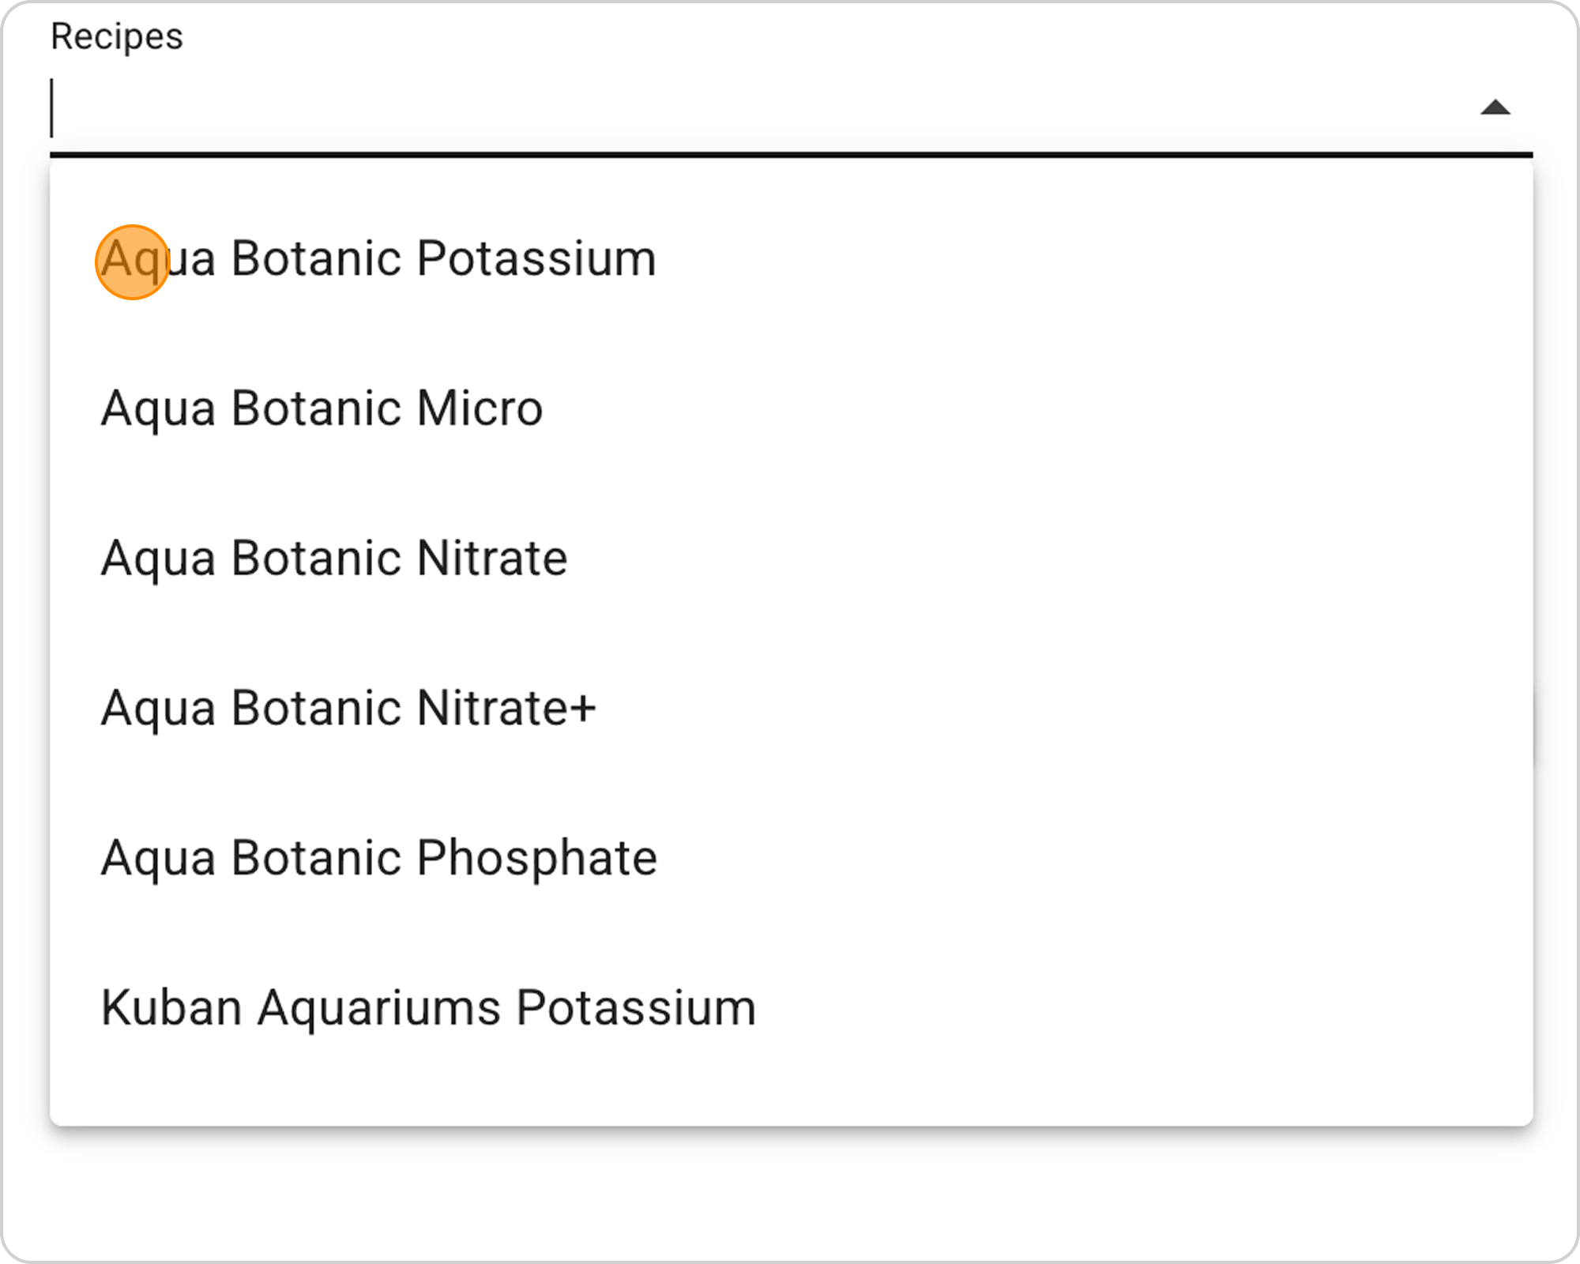This screenshot has height=1264, width=1580.
Task: Pick the first recipe in the list
Action: pyautogui.click(x=379, y=259)
